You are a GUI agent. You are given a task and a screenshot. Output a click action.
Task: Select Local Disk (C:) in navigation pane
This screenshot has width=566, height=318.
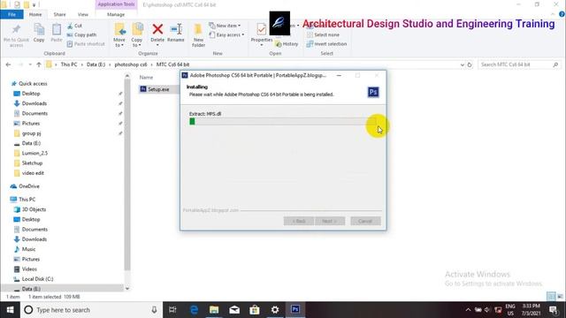tap(37, 279)
